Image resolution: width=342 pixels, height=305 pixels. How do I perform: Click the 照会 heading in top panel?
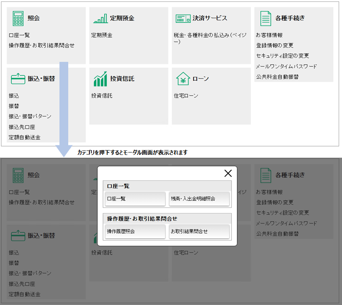tap(34, 18)
